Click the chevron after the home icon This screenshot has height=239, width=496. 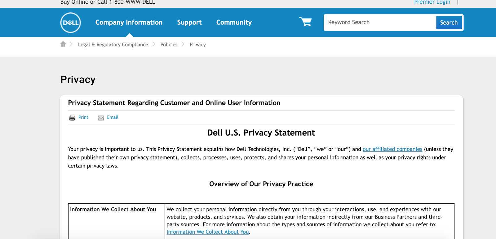71,44
